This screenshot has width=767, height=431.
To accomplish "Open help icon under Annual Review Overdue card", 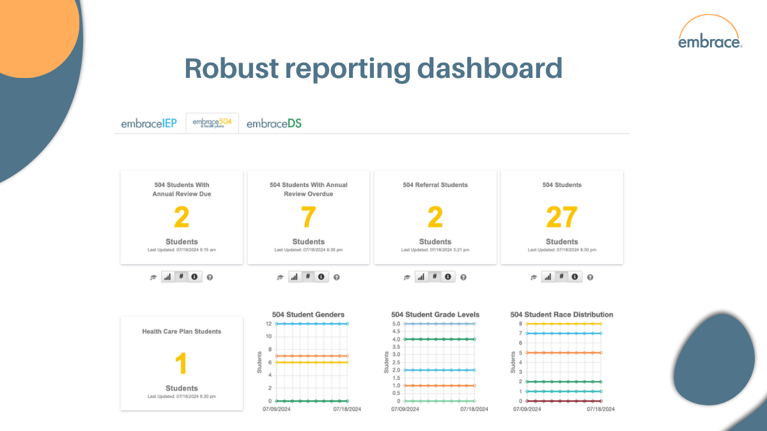I will click(x=337, y=277).
